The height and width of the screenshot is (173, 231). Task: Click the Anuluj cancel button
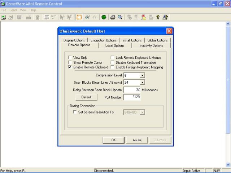coord(137,140)
